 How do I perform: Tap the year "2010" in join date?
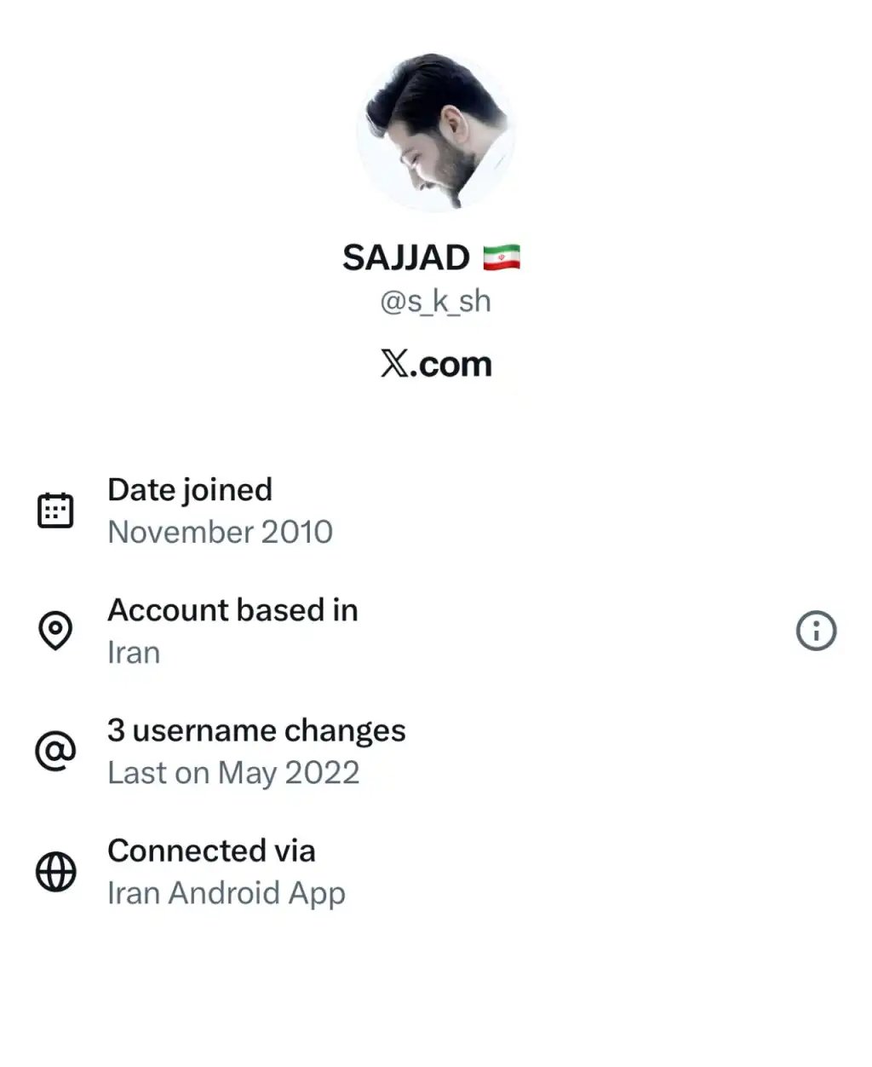(x=296, y=532)
